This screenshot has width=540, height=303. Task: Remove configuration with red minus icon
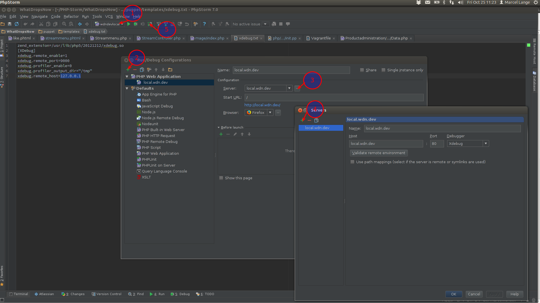point(135,70)
